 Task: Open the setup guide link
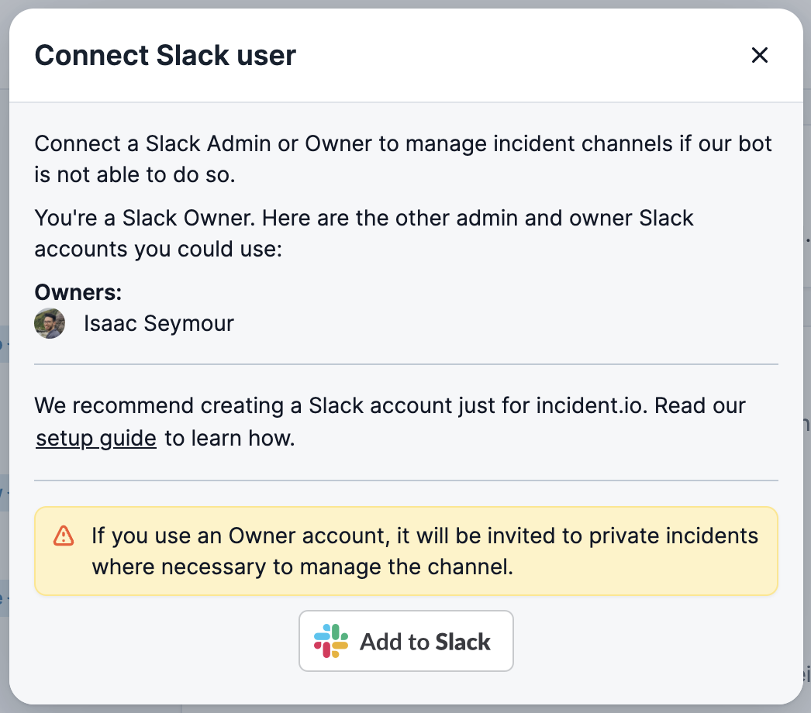(96, 438)
